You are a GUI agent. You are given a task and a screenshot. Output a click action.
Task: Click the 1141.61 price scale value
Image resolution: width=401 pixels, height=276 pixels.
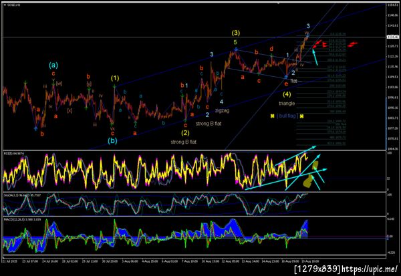pos(393,25)
